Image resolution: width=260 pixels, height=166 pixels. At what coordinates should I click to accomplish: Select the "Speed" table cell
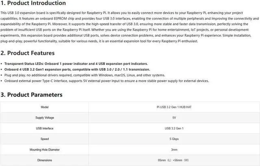point(45,139)
